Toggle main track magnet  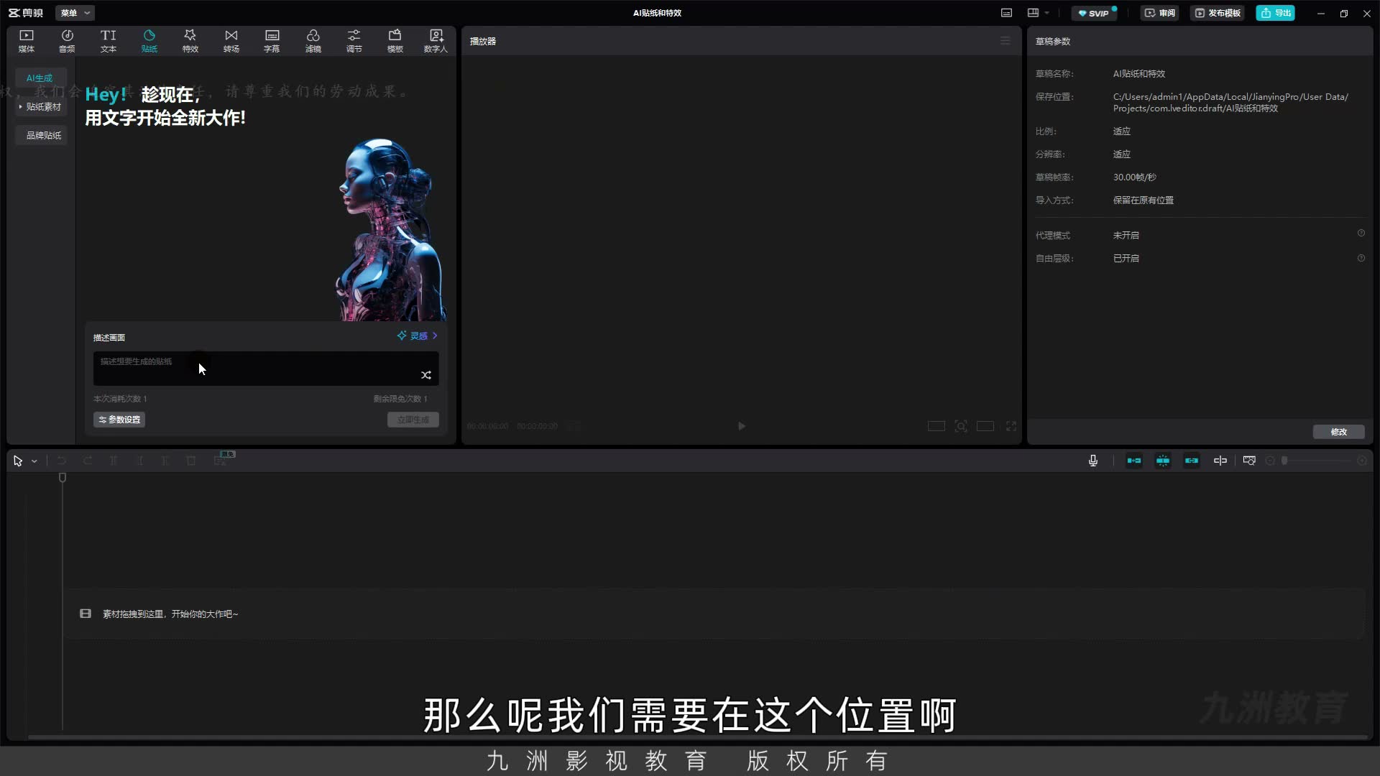[x=1134, y=461]
